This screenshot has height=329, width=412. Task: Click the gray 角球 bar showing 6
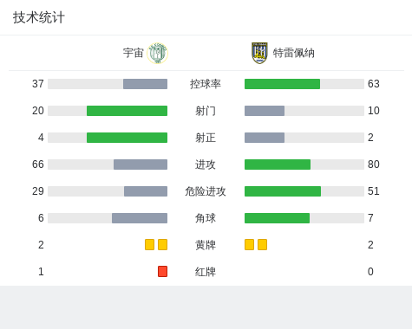pos(140,218)
